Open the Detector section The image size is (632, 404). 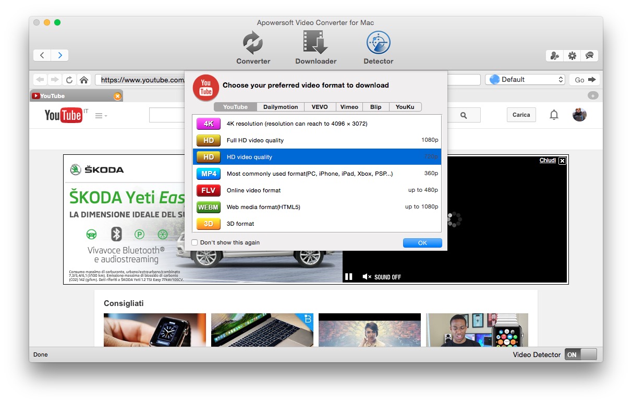(379, 48)
